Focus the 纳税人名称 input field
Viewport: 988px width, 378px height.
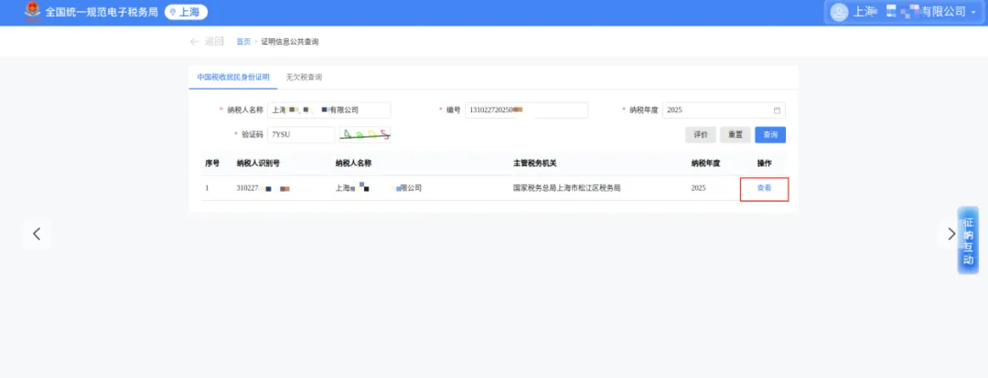[x=329, y=110]
